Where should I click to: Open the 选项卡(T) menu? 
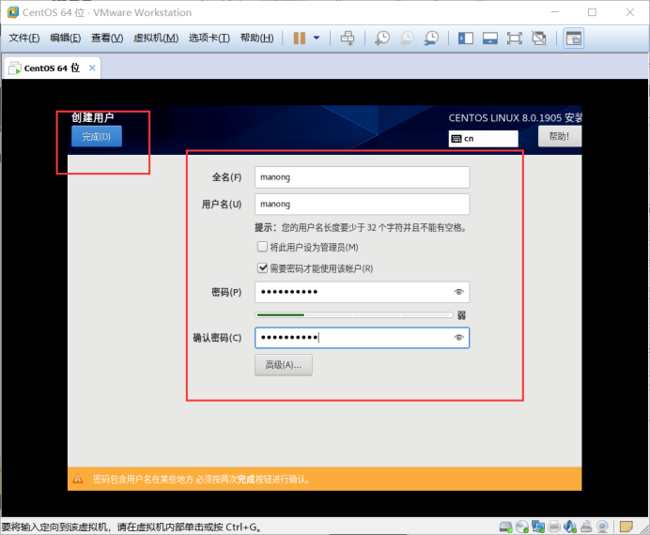tap(209, 38)
